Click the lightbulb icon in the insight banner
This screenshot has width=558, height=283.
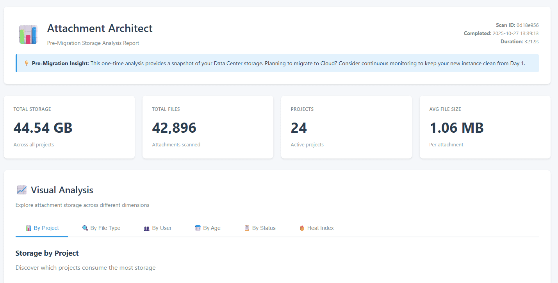27,63
